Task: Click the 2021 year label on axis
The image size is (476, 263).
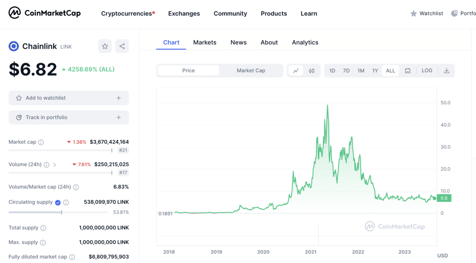Action: tap(311, 252)
